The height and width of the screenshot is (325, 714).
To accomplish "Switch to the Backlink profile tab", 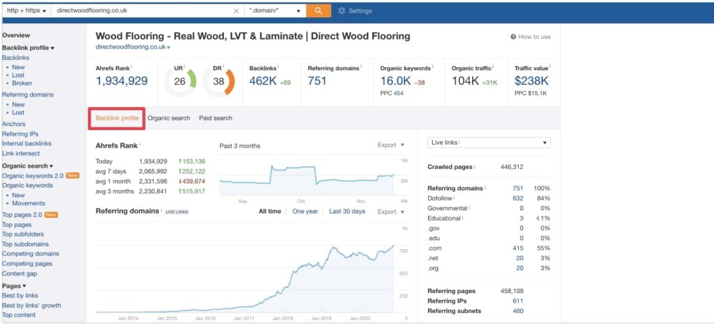I will coord(117,118).
